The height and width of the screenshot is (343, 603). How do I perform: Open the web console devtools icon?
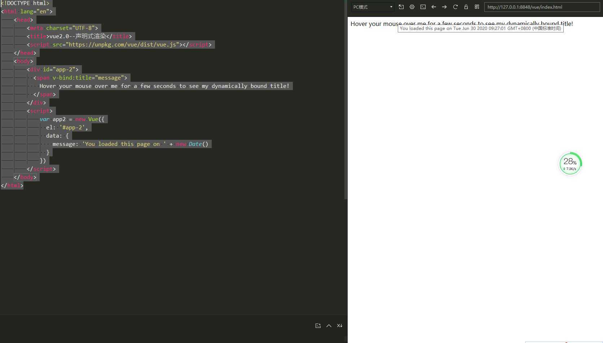[x=423, y=7]
